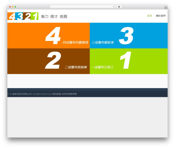This screenshot has width=175, height=148.
Task: Click the 四成獲利回饋會員 caption
Action: pos(75,42)
